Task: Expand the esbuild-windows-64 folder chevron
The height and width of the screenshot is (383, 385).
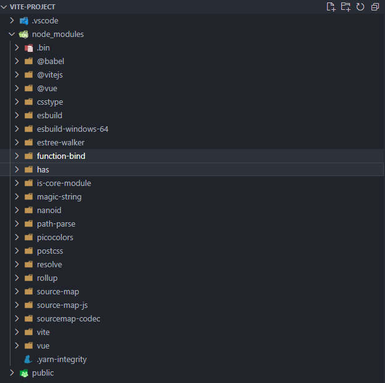Action: click(17, 129)
